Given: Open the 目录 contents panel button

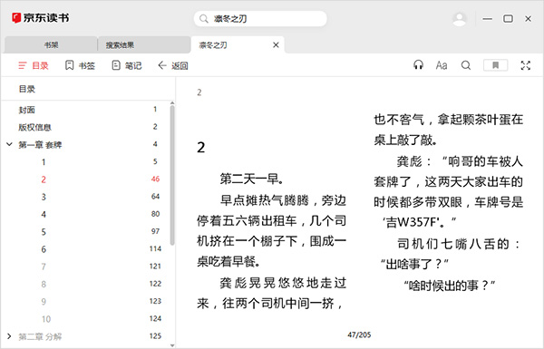Looking at the screenshot, I should (x=34, y=65).
